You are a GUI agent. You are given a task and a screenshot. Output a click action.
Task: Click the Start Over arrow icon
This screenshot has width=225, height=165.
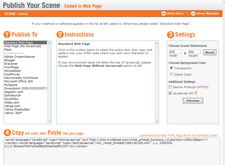tap(163, 14)
